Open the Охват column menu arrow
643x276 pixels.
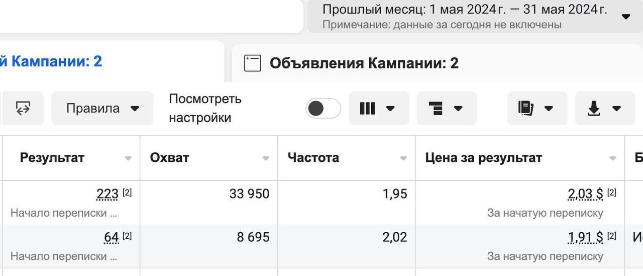point(266,158)
